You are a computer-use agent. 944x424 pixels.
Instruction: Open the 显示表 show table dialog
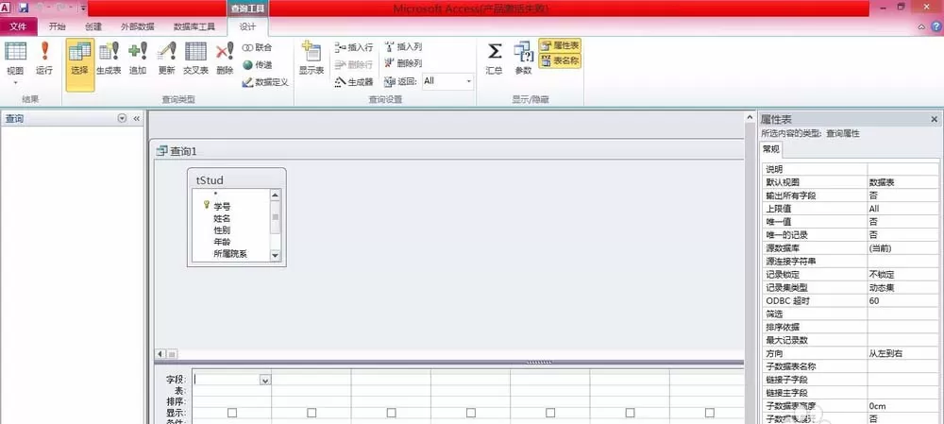point(312,59)
